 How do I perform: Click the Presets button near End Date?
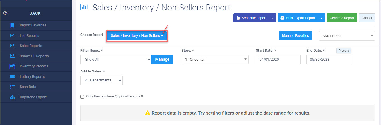344,51
